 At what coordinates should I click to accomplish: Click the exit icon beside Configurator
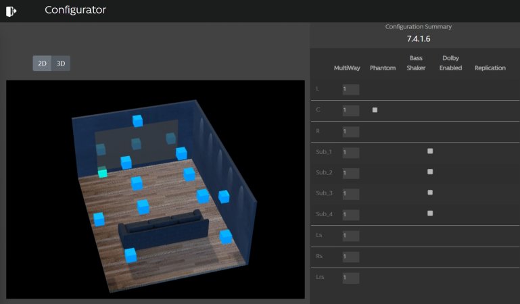11,11
